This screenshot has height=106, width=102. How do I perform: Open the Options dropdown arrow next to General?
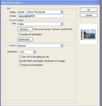click(62, 46)
